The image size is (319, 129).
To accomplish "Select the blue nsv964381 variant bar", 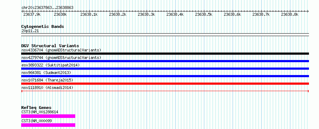I will pyautogui.click(x=165, y=76).
